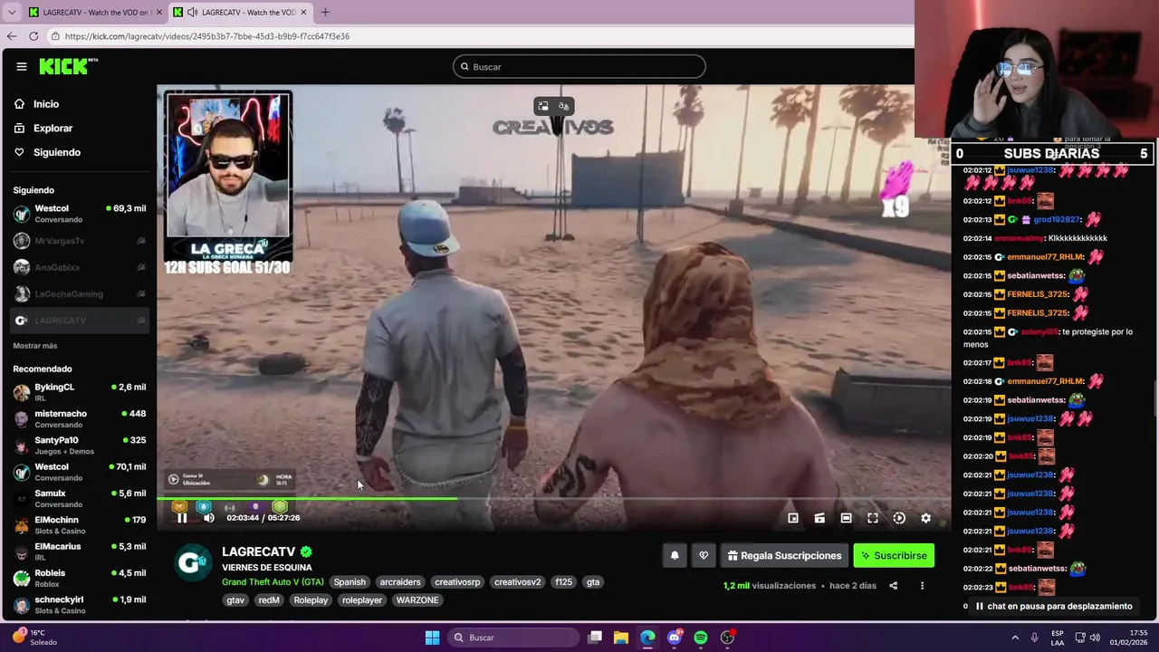Click the green Suscribirse button
The width and height of the screenshot is (1159, 652).
click(894, 556)
